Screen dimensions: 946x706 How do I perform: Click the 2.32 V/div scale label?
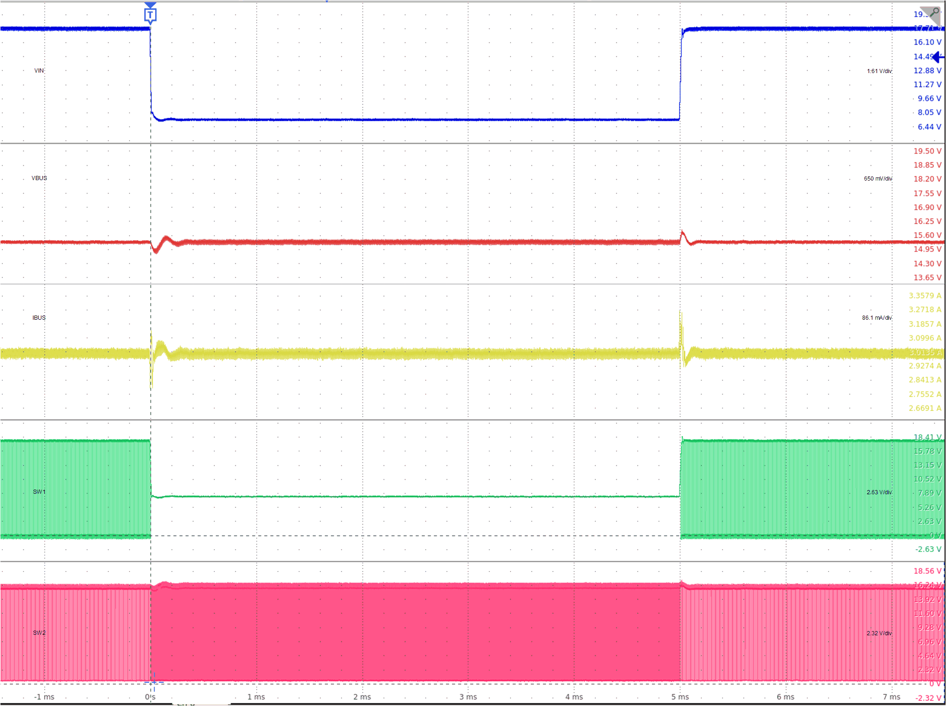pyautogui.click(x=879, y=633)
